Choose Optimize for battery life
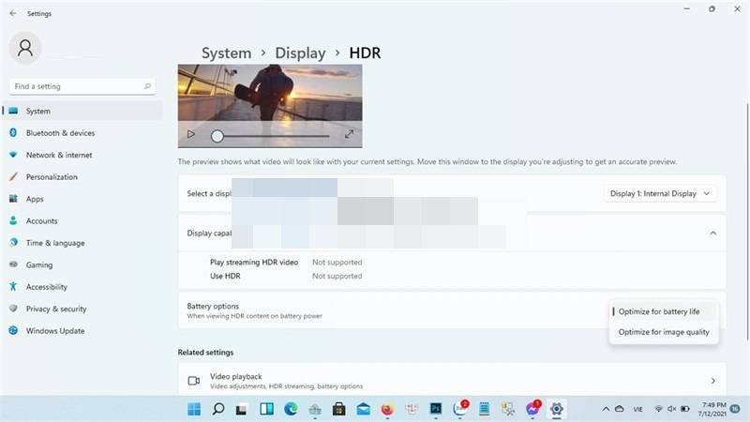 click(664, 311)
